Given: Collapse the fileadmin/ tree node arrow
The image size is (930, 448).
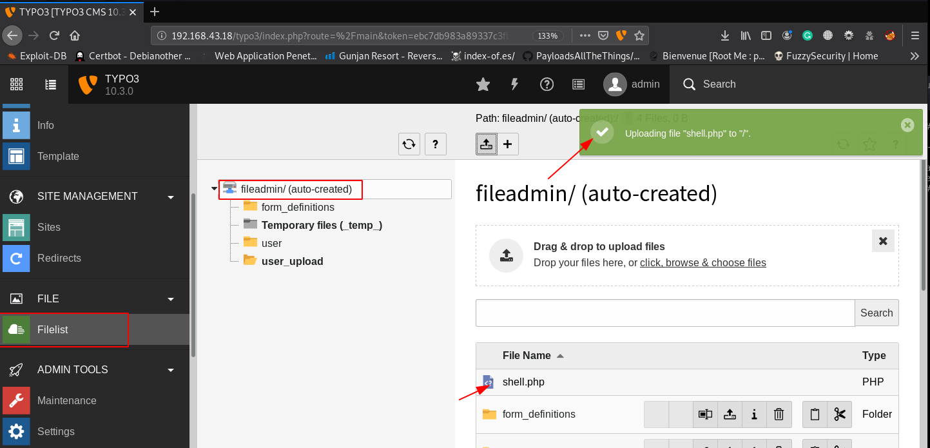Looking at the screenshot, I should click(x=214, y=189).
